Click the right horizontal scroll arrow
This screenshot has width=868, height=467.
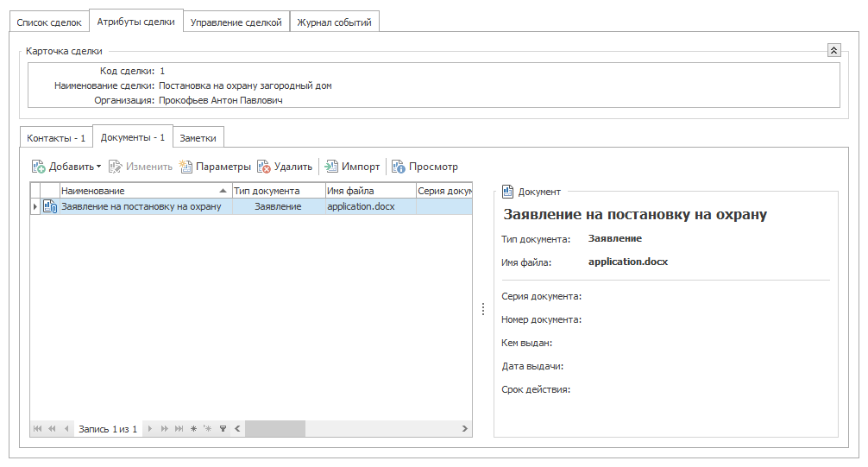pos(464,429)
